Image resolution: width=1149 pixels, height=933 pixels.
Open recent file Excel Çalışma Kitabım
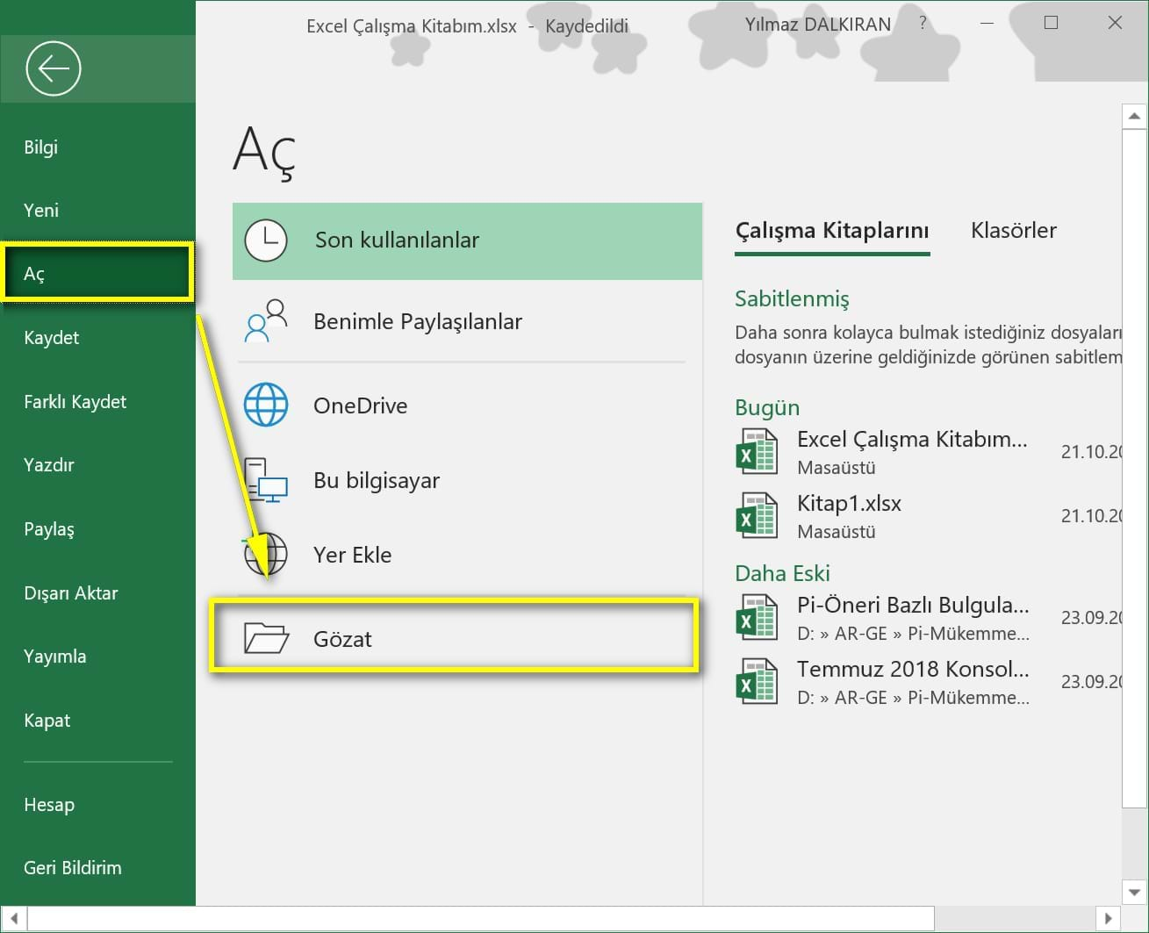click(x=928, y=451)
